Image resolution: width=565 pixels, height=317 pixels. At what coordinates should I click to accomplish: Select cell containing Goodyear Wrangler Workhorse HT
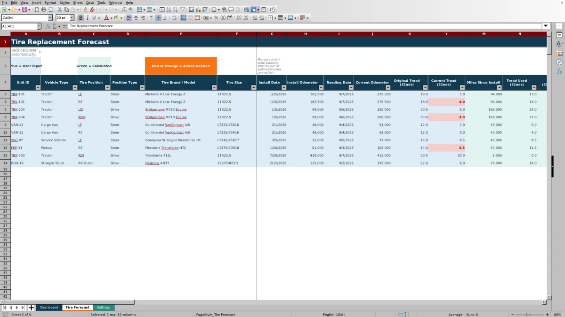(x=181, y=140)
